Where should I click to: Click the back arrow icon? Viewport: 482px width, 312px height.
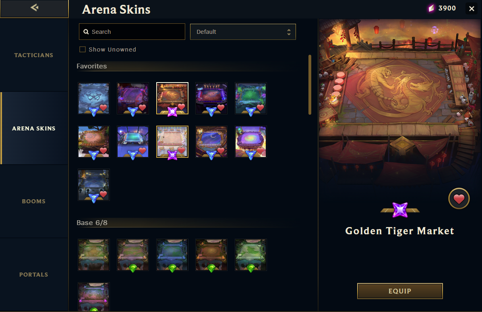35,7
